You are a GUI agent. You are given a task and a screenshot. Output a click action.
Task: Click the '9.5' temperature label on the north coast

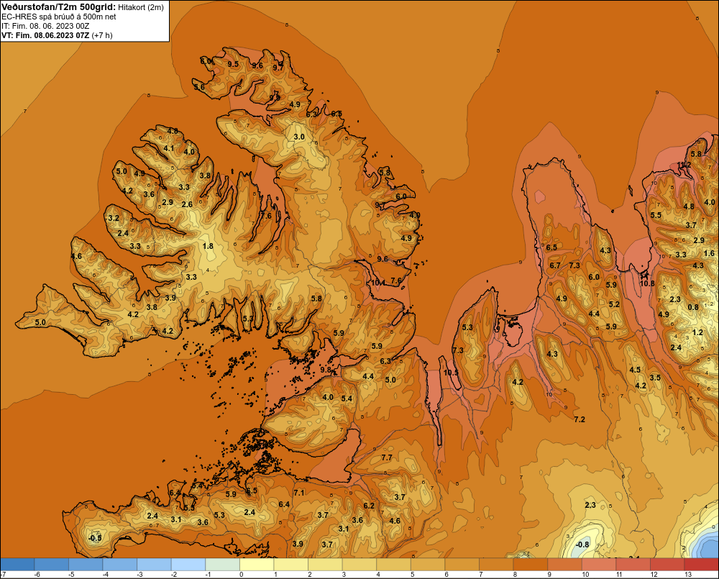tap(233, 64)
